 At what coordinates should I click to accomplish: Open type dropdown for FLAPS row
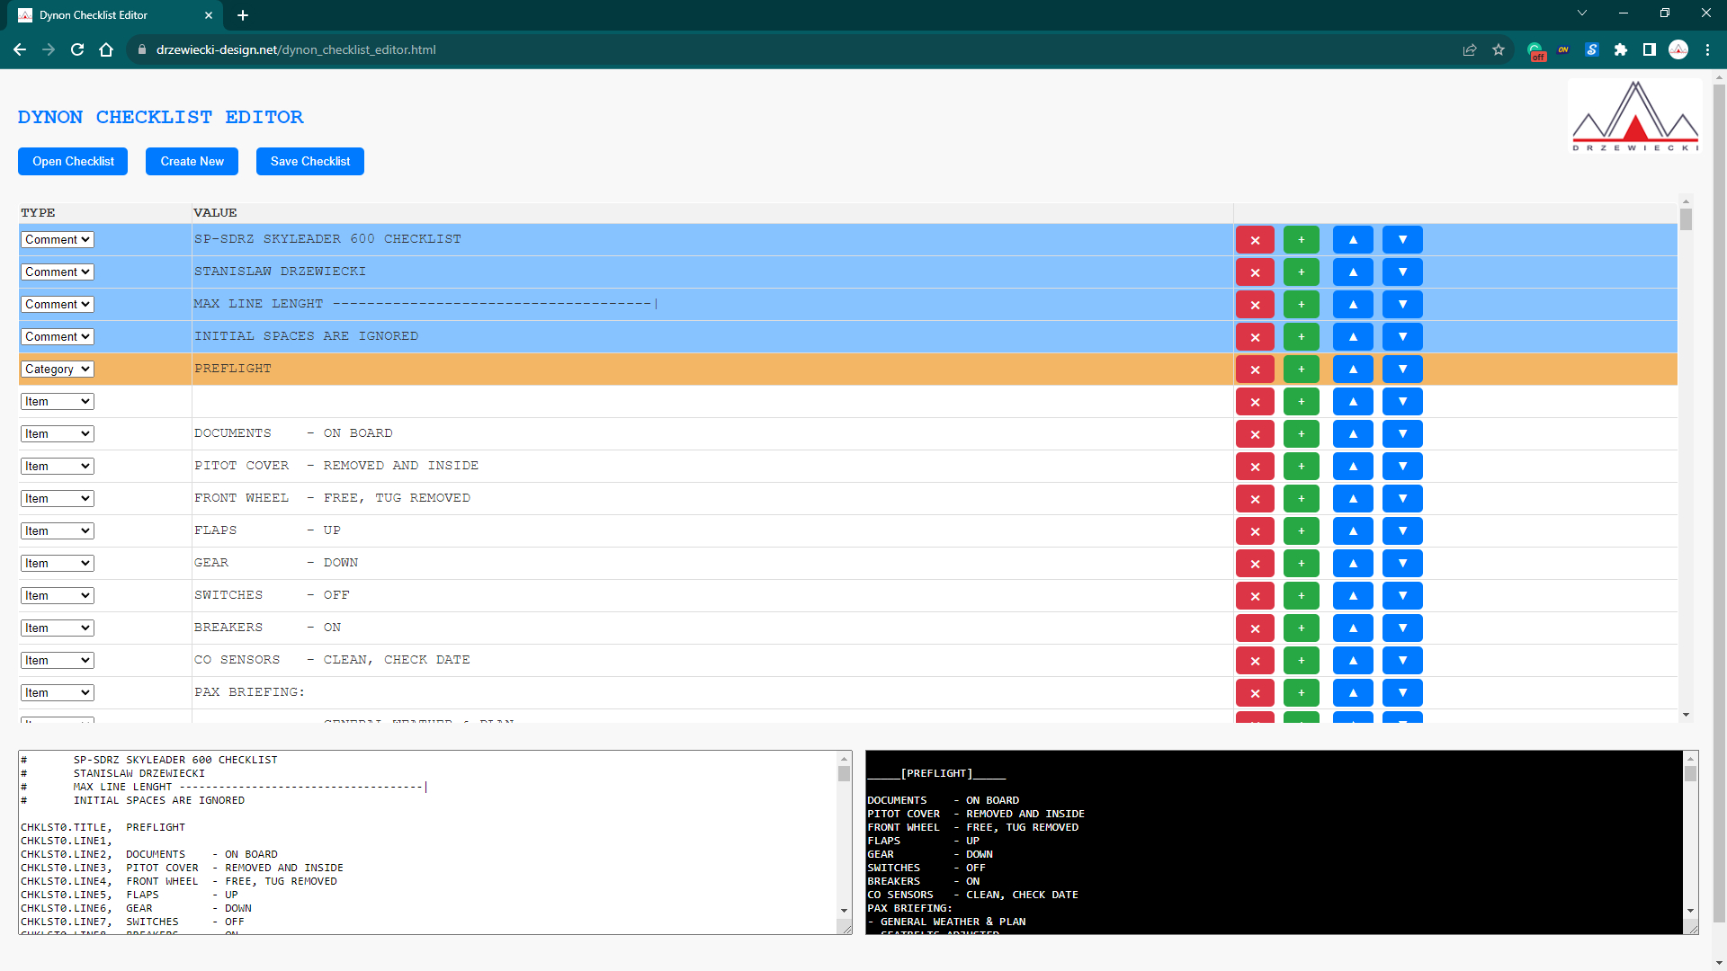point(58,531)
